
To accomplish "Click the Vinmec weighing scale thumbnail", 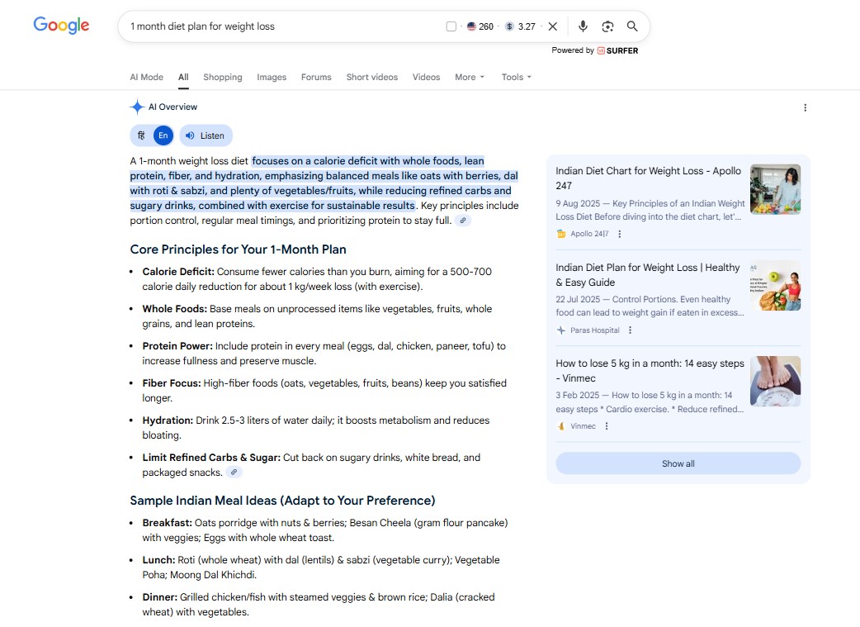I will point(775,381).
